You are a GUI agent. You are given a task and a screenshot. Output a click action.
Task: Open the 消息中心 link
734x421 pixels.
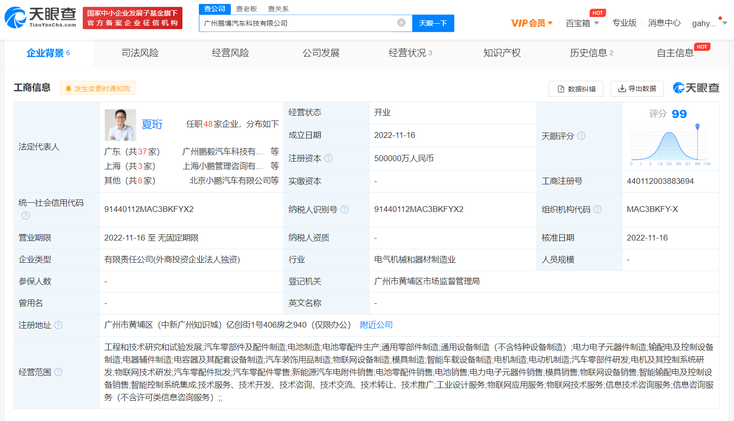[x=664, y=23]
